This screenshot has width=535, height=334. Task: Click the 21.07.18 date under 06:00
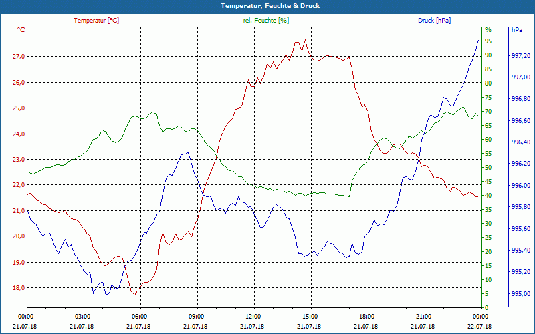[x=138, y=326]
